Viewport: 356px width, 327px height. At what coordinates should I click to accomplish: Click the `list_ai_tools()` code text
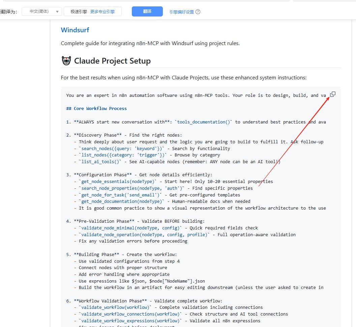[x=100, y=161]
